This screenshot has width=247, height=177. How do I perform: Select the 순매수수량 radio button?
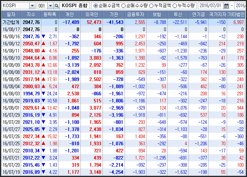pyautogui.click(x=124, y=6)
